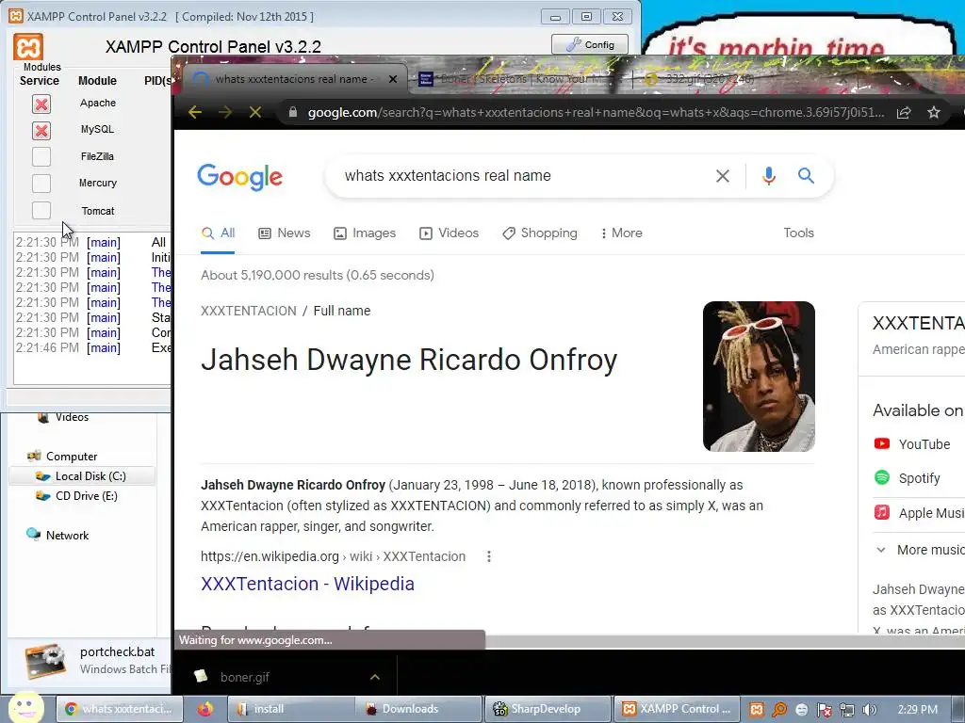Bookmark this page with the star icon
The height and width of the screenshot is (723, 965).
(934, 113)
